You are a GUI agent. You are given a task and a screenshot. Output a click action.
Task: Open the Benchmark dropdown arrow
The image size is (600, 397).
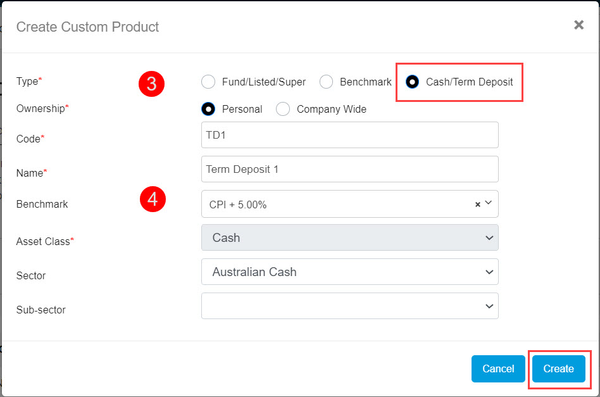(x=487, y=204)
